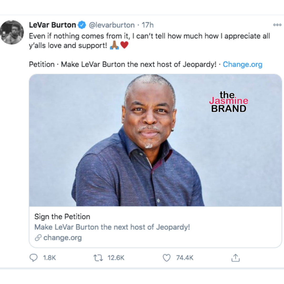Open the Change.org link in the tweet
This screenshot has height=284, width=284.
point(242,64)
